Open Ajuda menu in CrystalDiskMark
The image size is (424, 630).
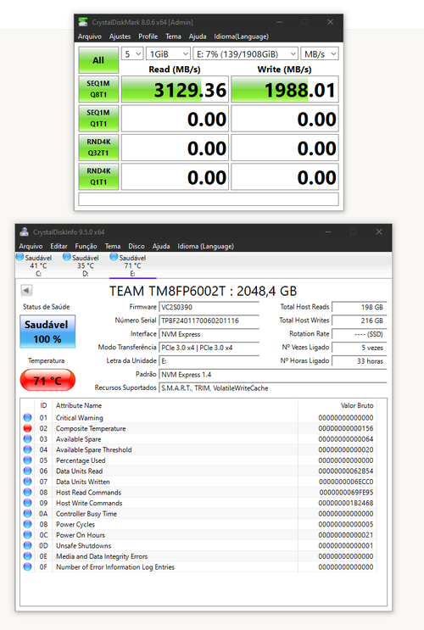198,36
